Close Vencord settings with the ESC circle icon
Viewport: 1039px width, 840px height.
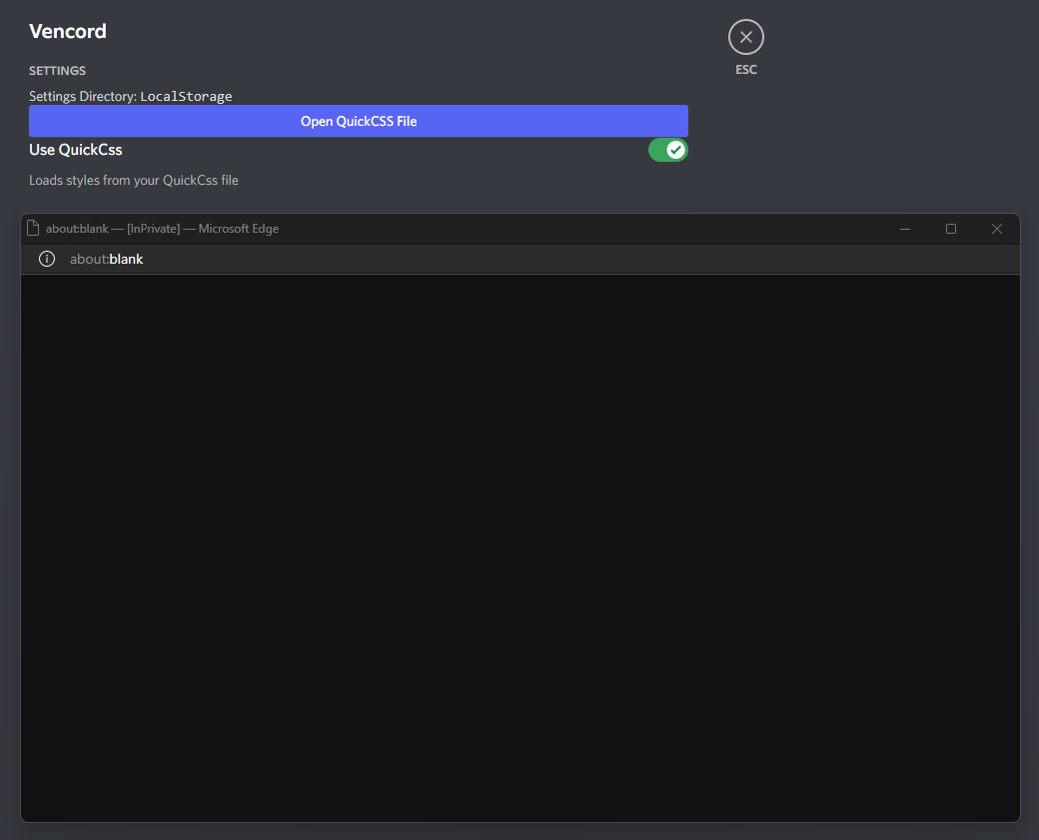pyautogui.click(x=746, y=37)
